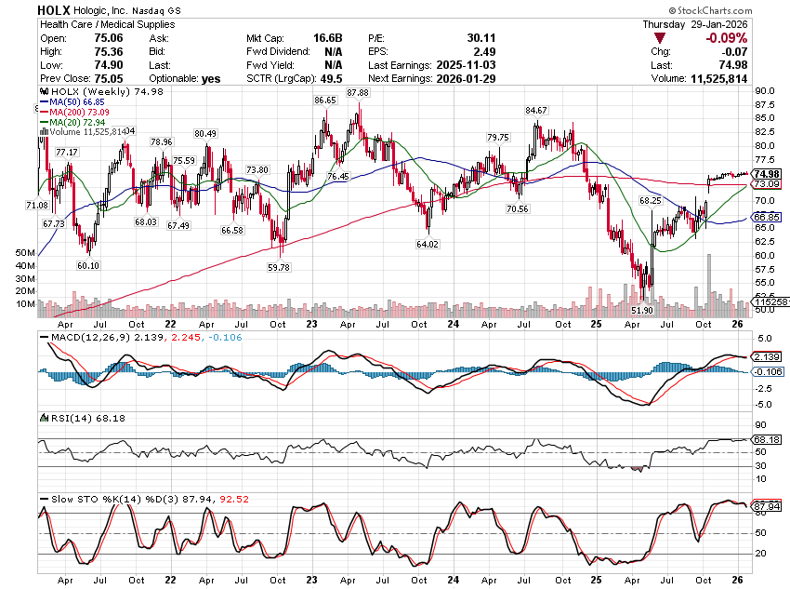The width and height of the screenshot is (790, 589).
Task: Click the red down-triangle change indicator
Action: click(x=660, y=38)
